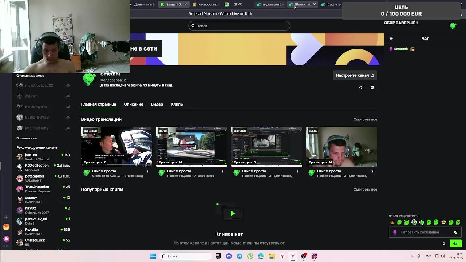The image size is (466, 262).
Task: Open recommended channel perevalov_xd
Action: click(x=43, y=221)
